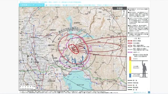Select the red dashed crater-range legend symbol
Screen dimensions: 168x94
(x=130, y=41)
